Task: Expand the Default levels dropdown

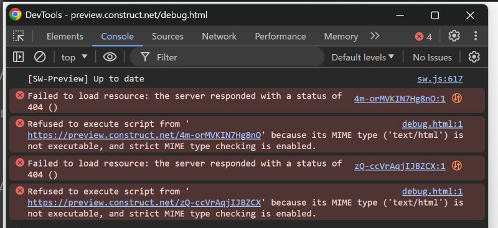Action: pos(363,57)
